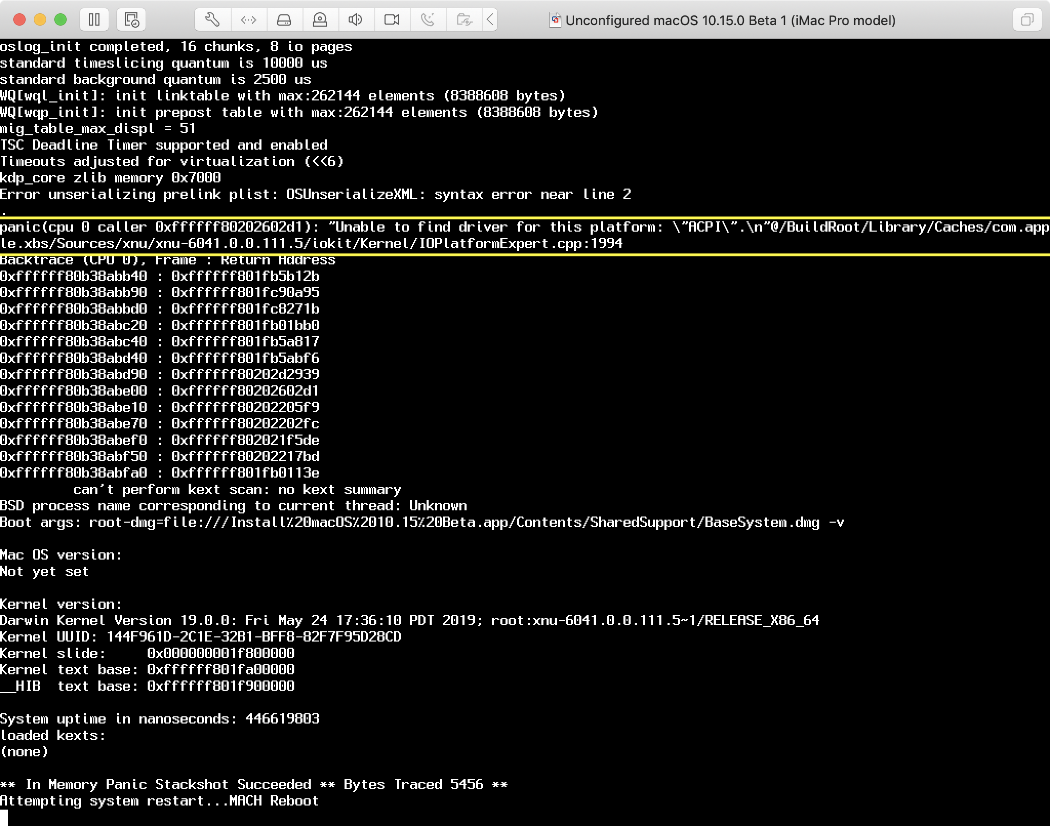
Task: Click the 'panic(cpu 0 caller' line
Action: pyautogui.click(x=525, y=227)
